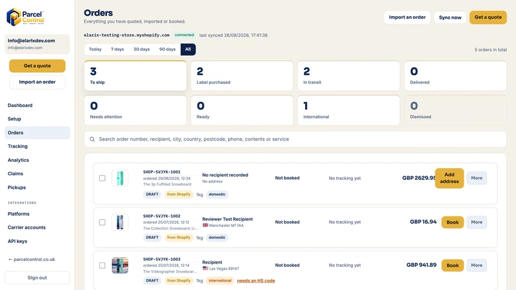Open snowboard thumbnail for order SHOP-SVJYK-1001
The height and width of the screenshot is (290, 516).
(120, 179)
